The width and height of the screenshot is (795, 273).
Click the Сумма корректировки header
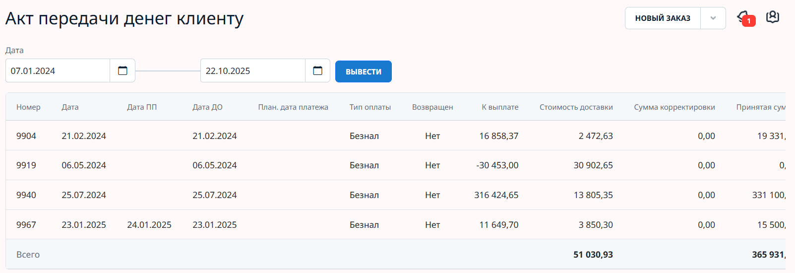click(x=674, y=107)
